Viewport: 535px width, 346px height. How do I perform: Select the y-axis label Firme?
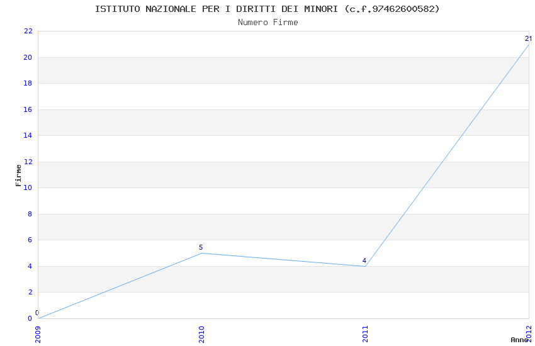coord(18,176)
